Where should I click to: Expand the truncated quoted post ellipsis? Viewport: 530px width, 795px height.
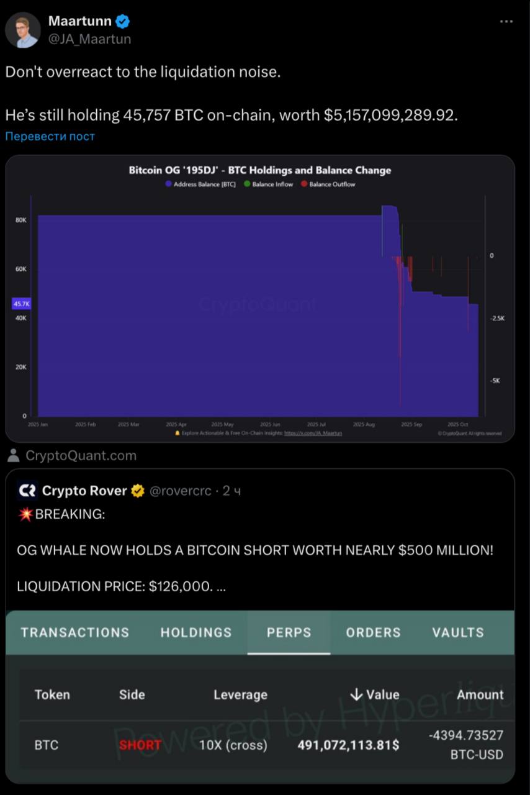click(221, 586)
